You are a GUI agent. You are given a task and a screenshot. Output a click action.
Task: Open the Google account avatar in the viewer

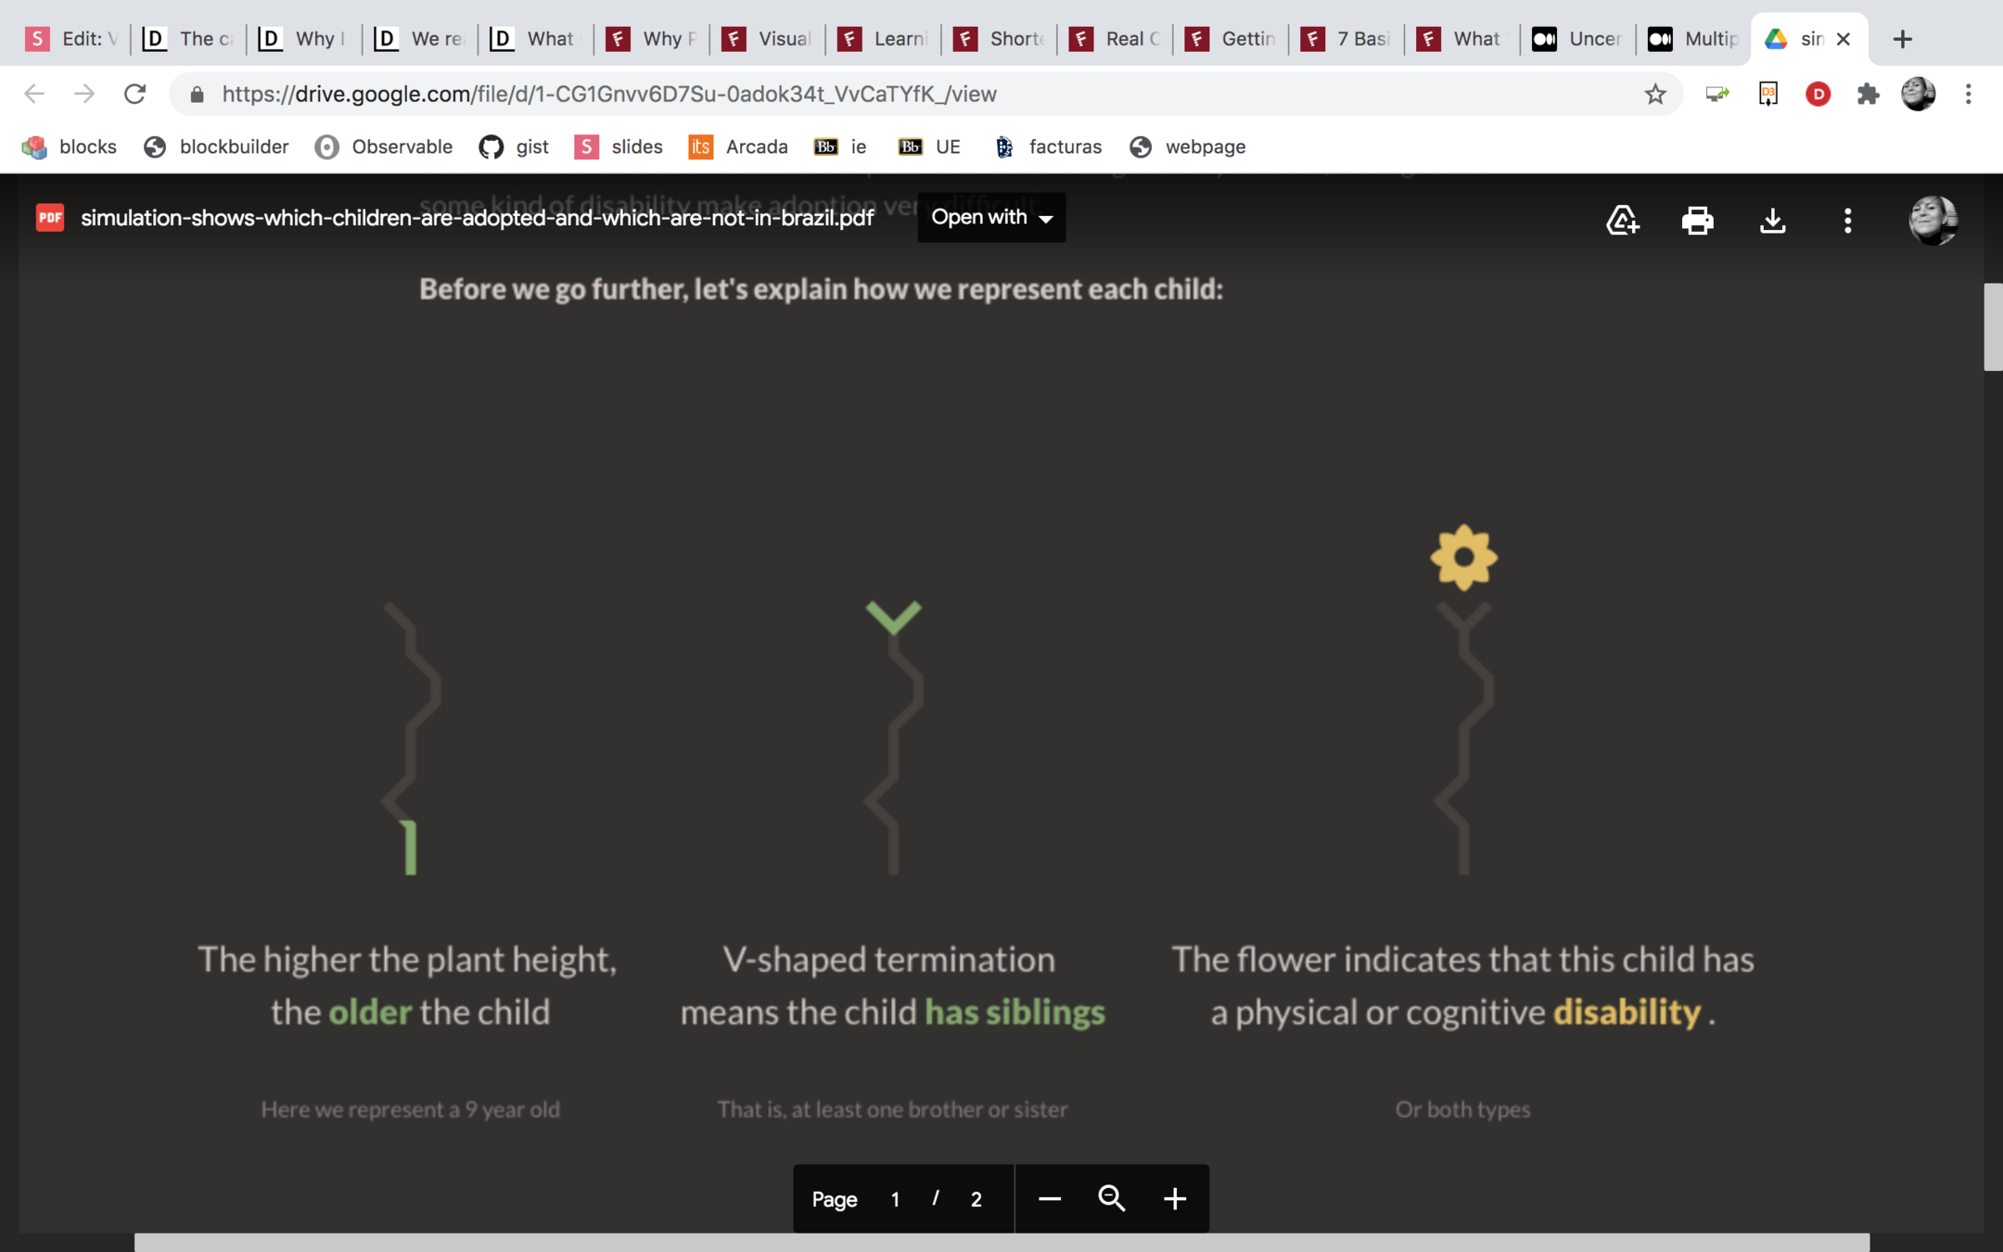point(1933,221)
